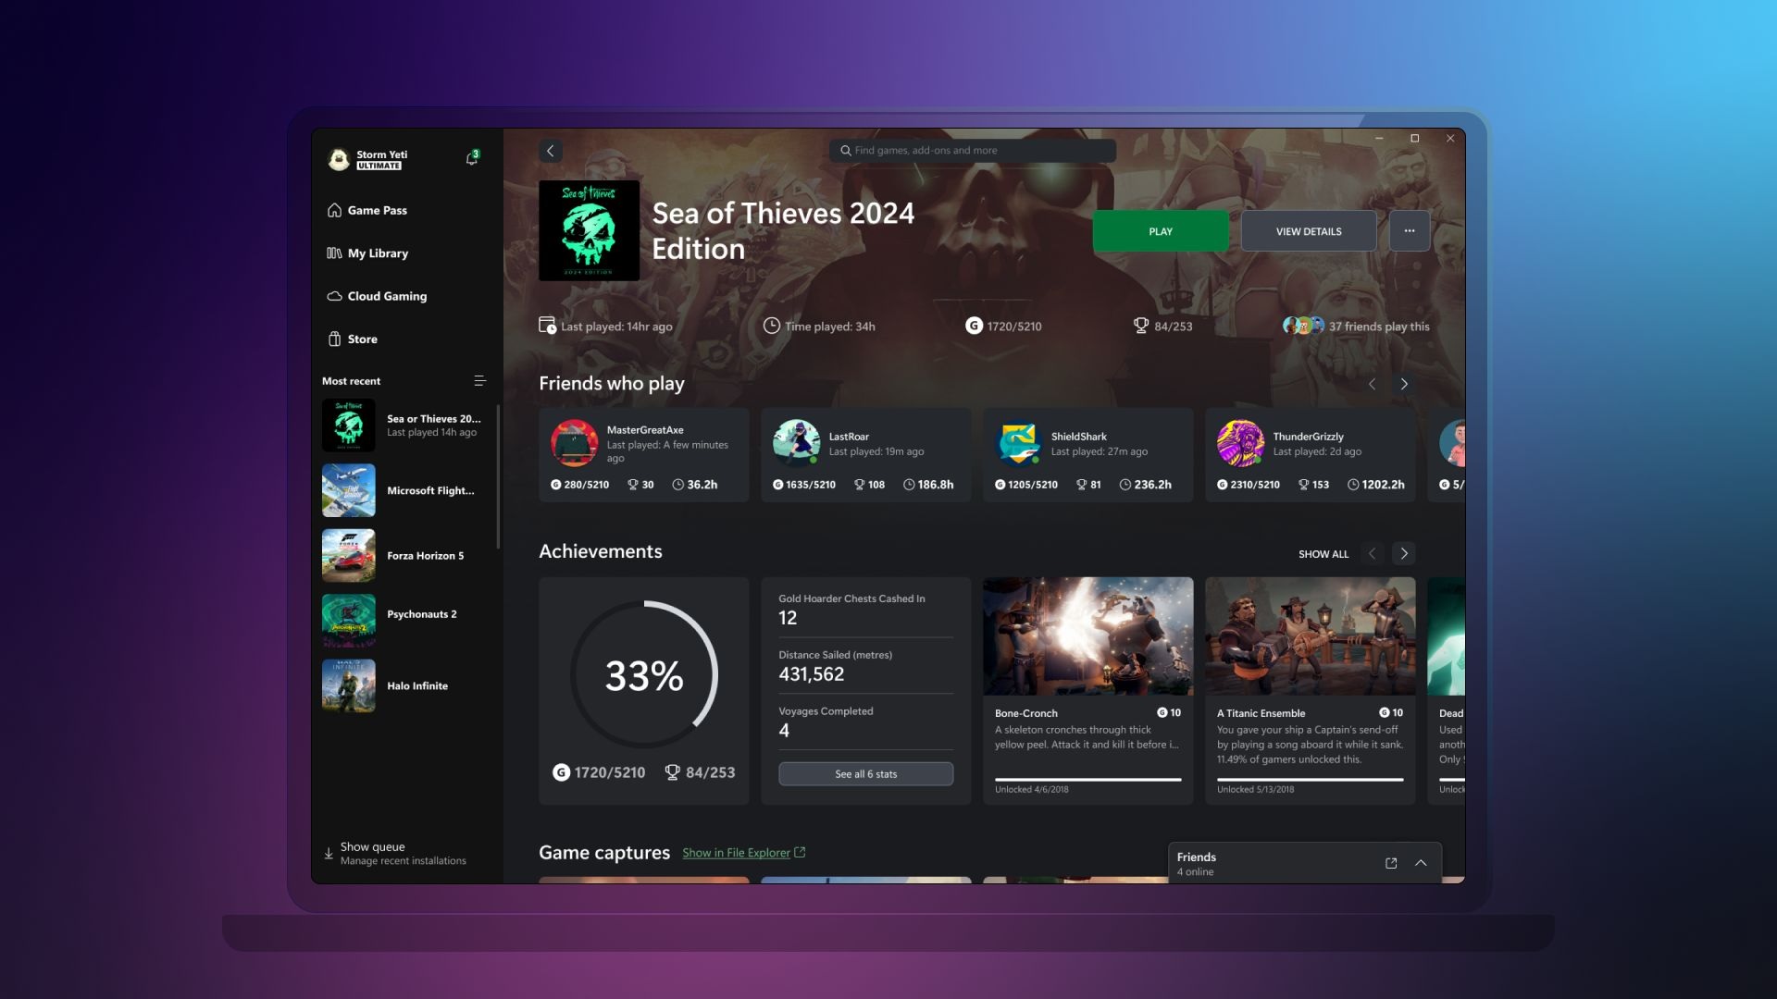Open sort options for Most recent list

(479, 380)
